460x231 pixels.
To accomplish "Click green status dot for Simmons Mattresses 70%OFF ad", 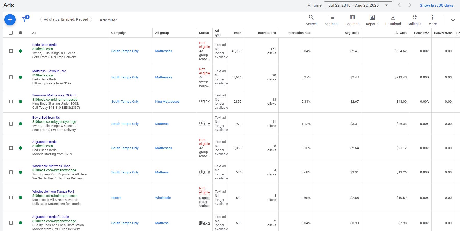I will pyautogui.click(x=21, y=101).
